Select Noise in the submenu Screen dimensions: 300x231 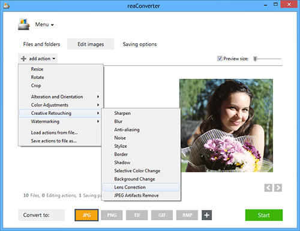(x=141, y=138)
